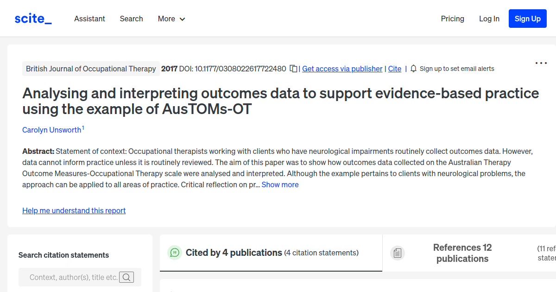The image size is (556, 292).
Task: Click the citation statements search field
Action: pos(74,277)
